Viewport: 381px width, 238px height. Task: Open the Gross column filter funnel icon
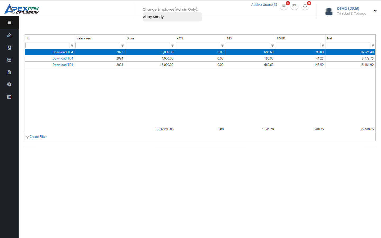pos(173,45)
